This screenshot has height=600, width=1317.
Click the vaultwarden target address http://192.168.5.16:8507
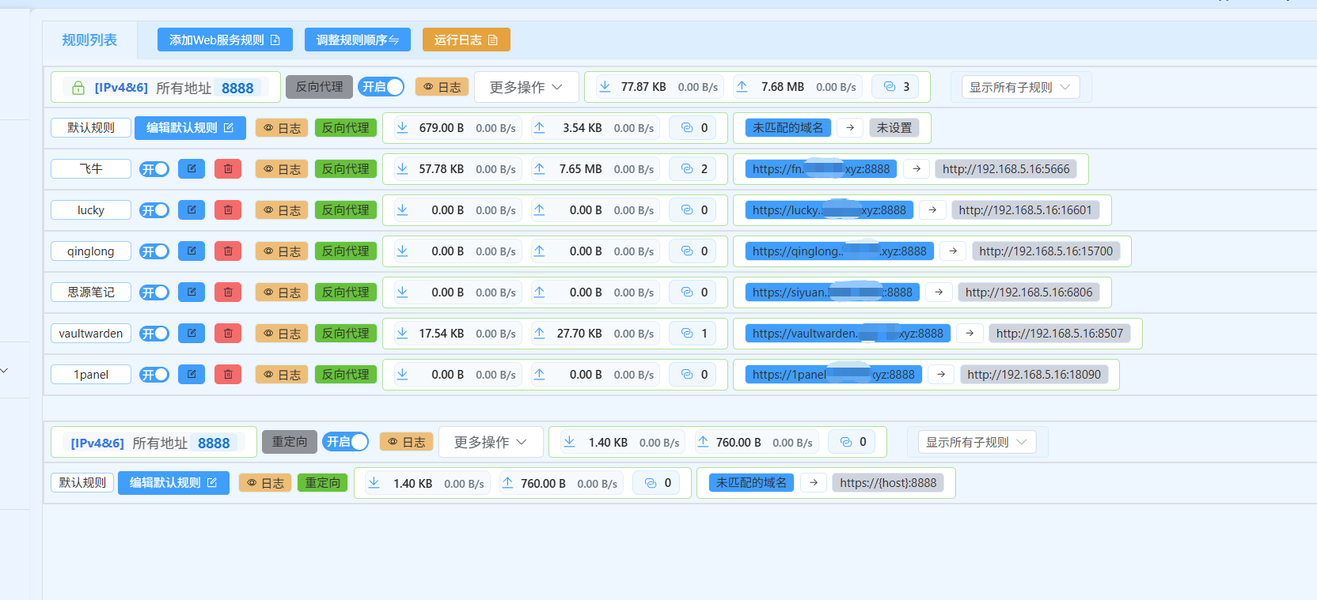1059,334
